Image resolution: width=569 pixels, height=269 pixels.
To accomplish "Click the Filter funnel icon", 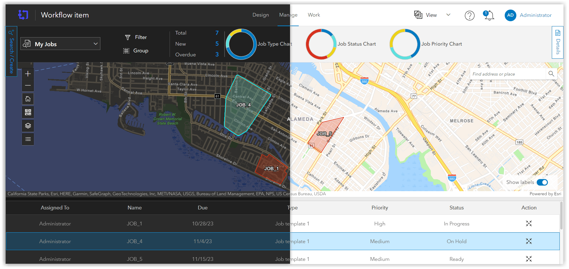I will [x=127, y=37].
